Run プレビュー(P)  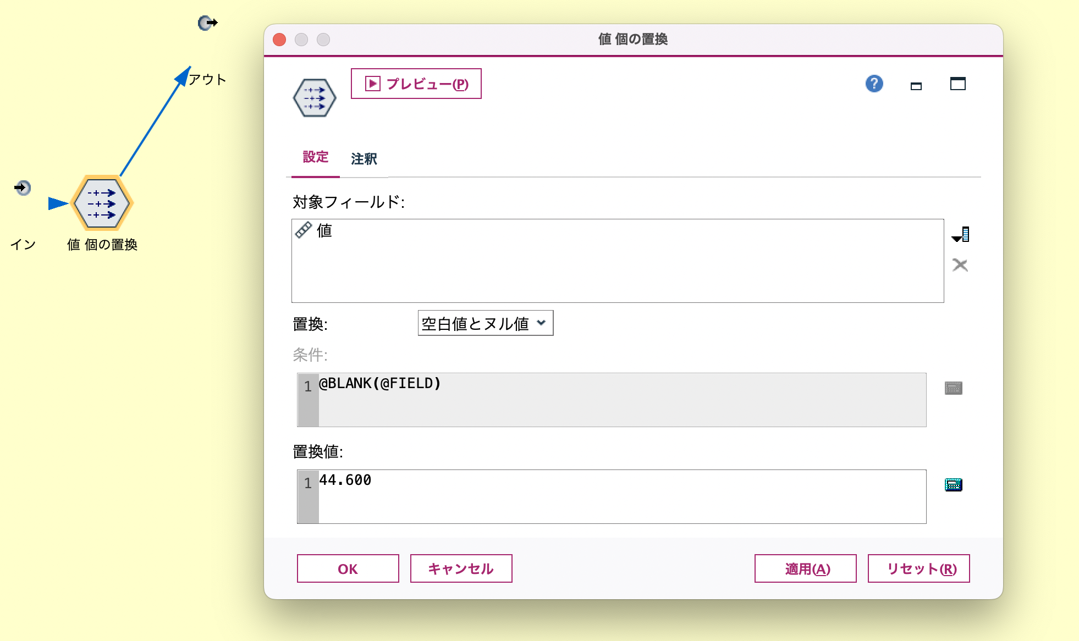pyautogui.click(x=416, y=84)
